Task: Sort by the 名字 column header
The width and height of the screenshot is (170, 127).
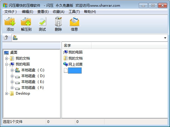Action: (77, 46)
